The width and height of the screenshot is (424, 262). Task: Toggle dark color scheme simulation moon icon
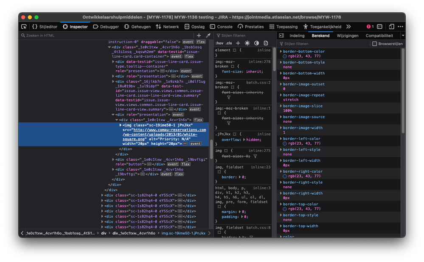pos(257,43)
